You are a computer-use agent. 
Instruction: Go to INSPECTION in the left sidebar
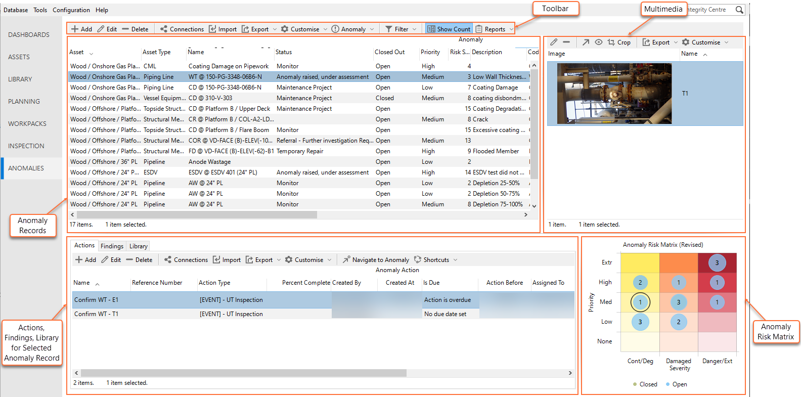[26, 146]
